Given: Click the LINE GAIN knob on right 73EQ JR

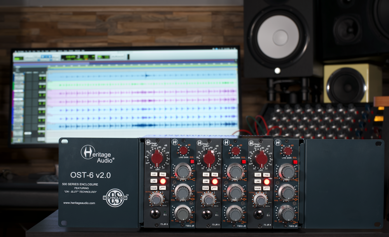Looking at the screenshot, I should [287, 151].
